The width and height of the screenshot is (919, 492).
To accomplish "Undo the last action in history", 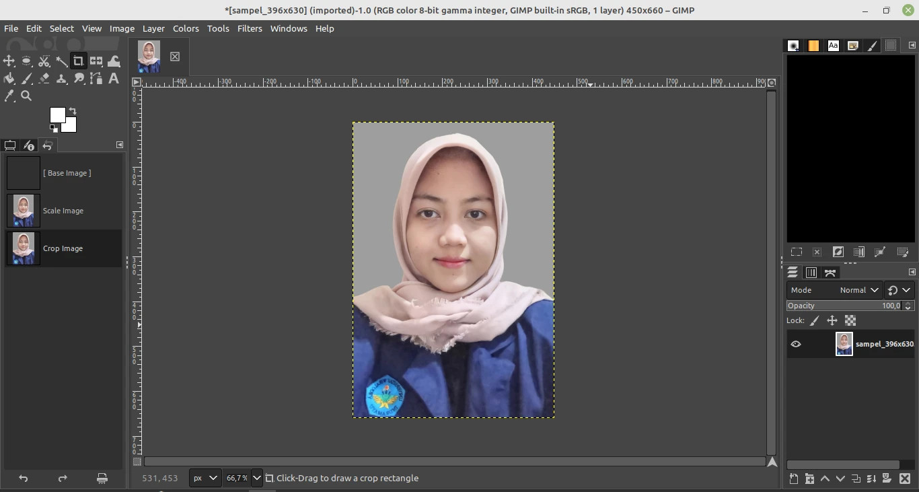I will tap(24, 479).
